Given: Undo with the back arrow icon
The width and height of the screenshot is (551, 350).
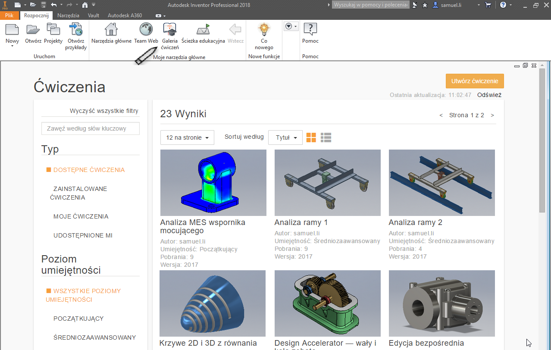Looking at the screenshot, I should (53, 5).
